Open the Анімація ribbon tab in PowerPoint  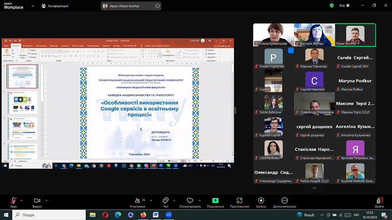click(65, 45)
